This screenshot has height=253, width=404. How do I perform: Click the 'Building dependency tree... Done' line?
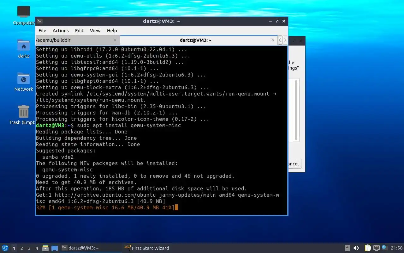pos(86,138)
